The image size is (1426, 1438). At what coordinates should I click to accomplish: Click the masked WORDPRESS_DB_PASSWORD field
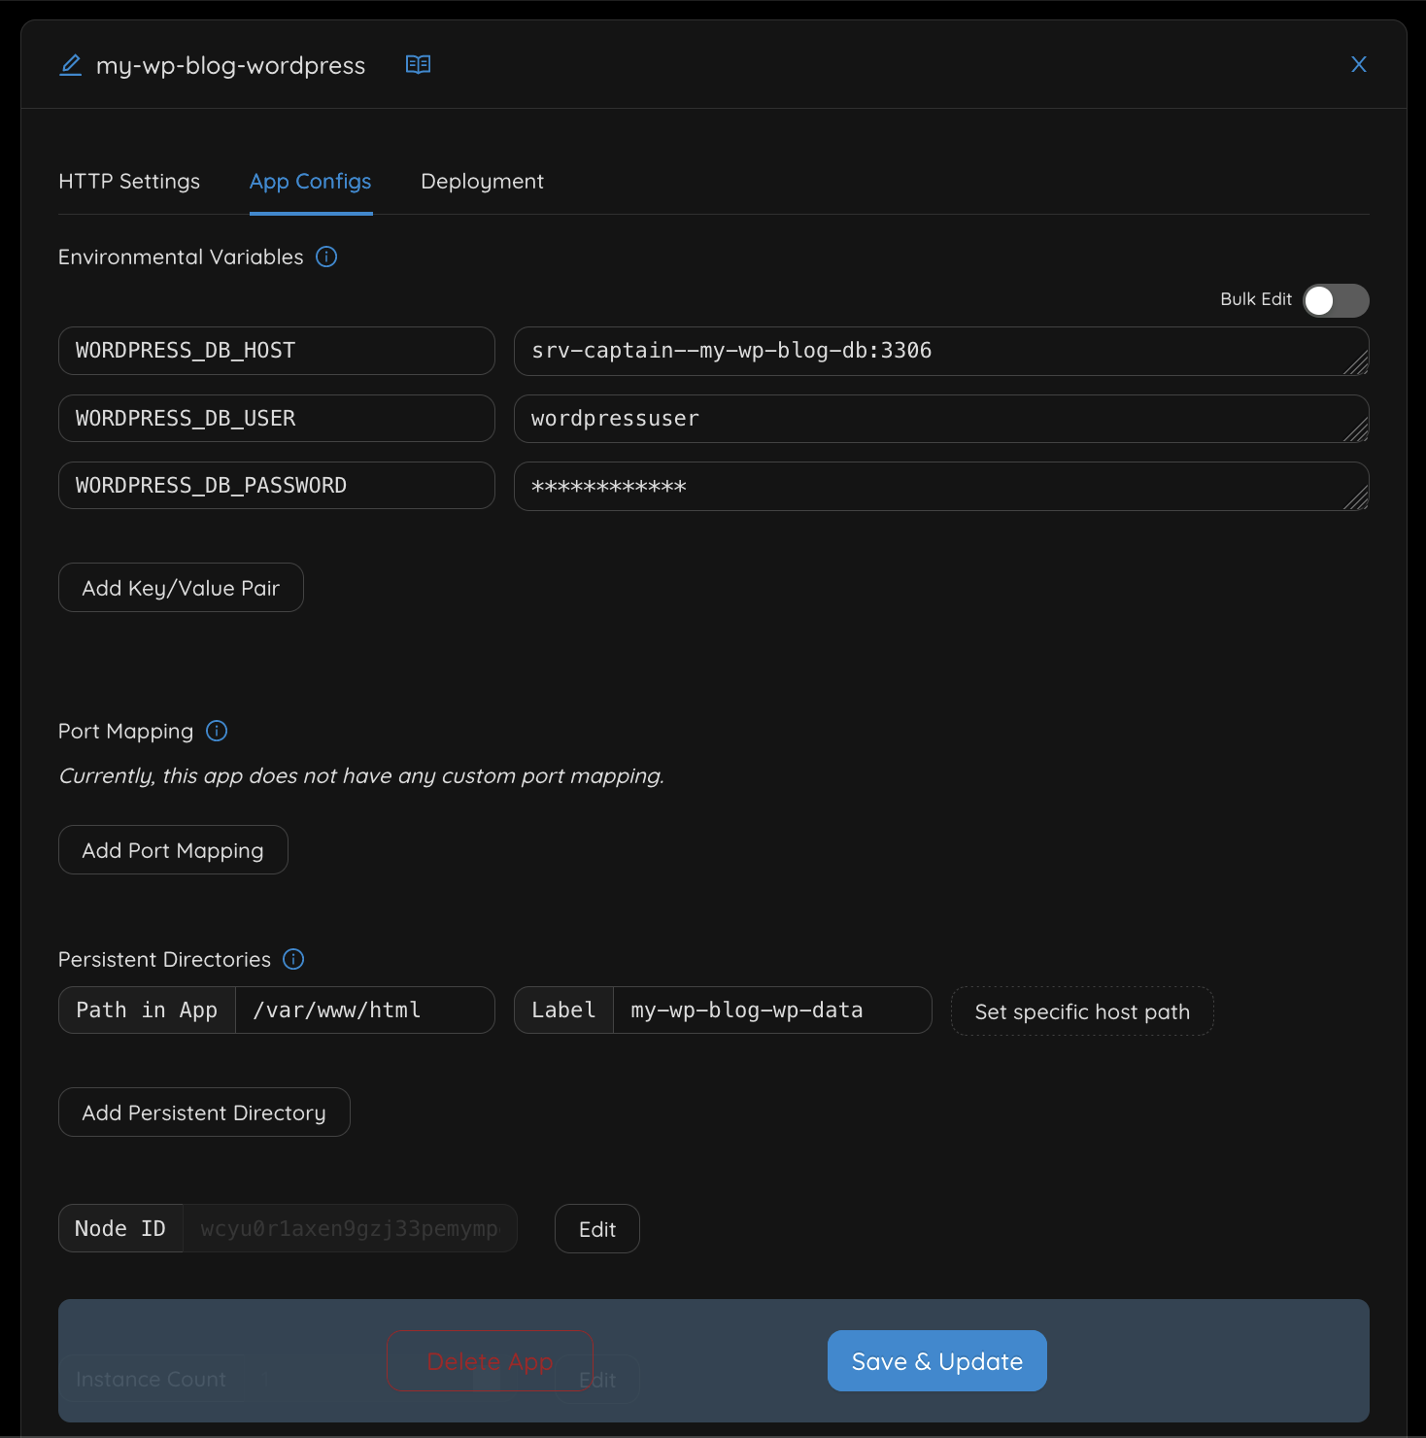(940, 486)
